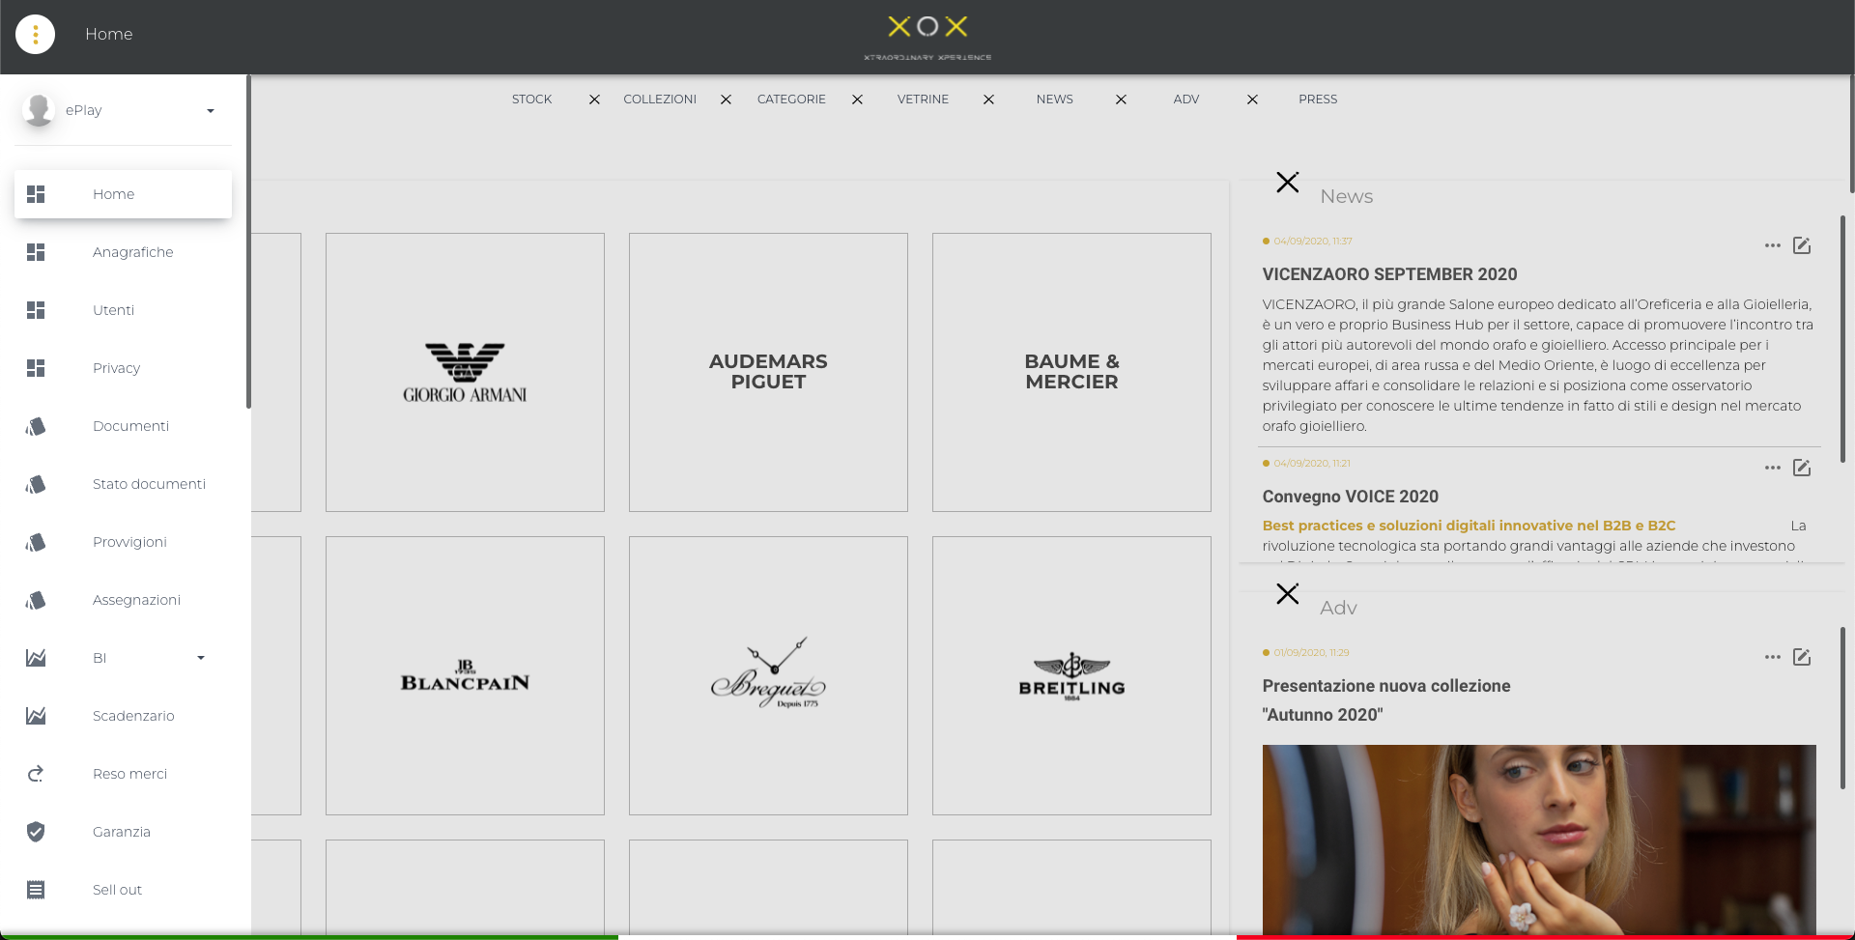Select the NEWS tab
1855x940 pixels.
click(1054, 100)
